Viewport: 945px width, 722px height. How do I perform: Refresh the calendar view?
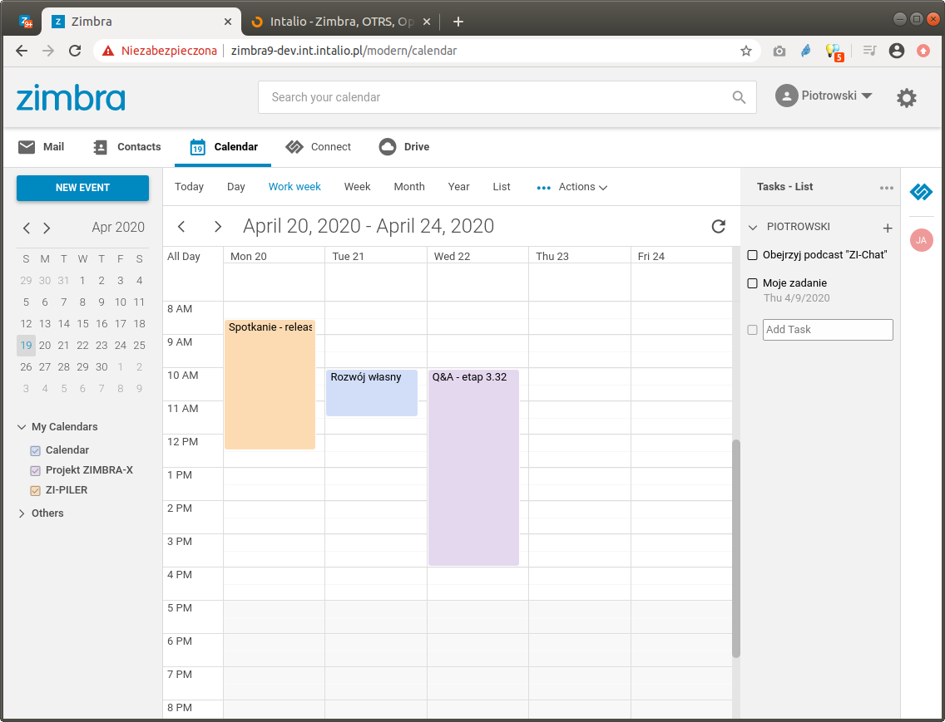coord(719,227)
